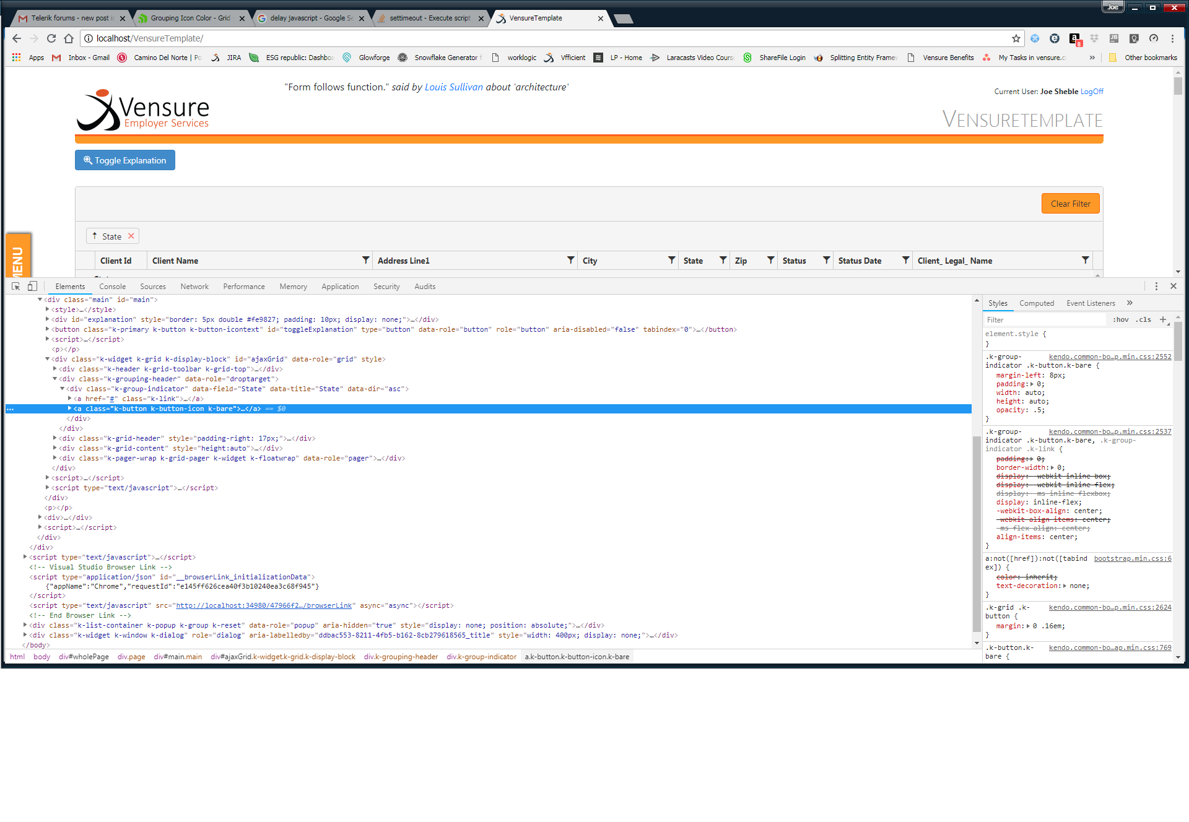Close the DevTools panel with the X
Viewport: 1189px width, 822px height.
click(1174, 286)
